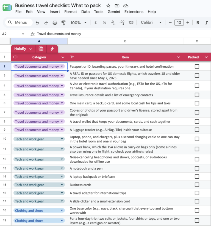Open the Extensions menu
Viewport: 211px width, 226px height.
(134, 12)
